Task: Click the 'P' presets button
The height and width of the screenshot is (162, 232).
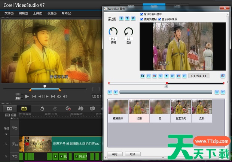Action: (133, 18)
